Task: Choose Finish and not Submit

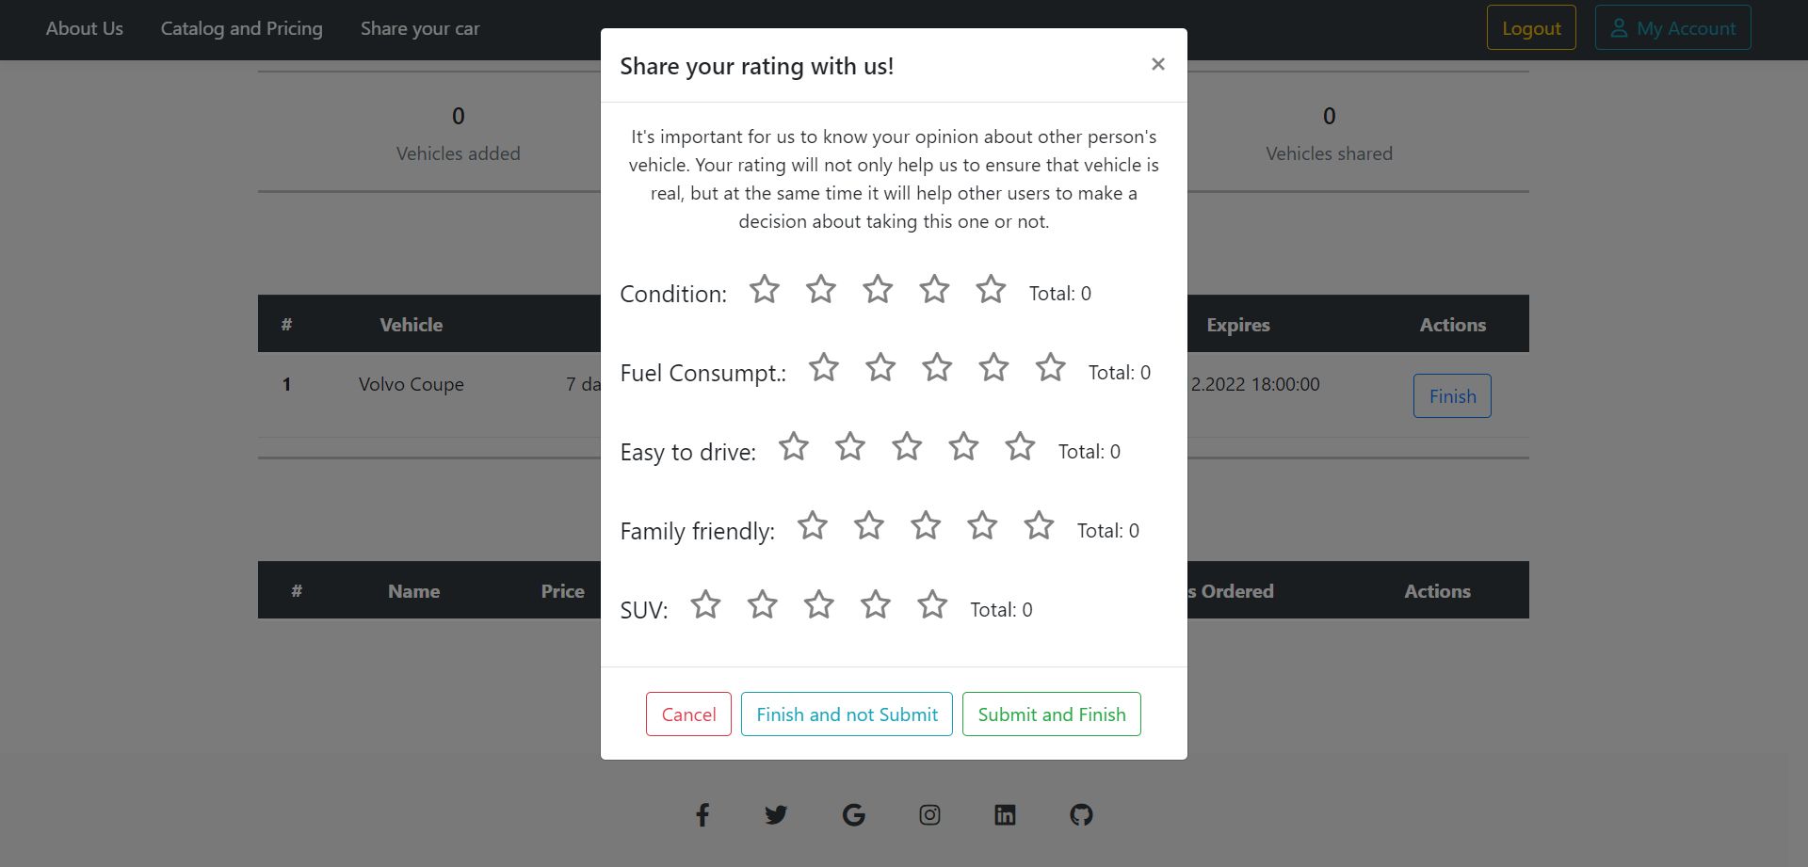Action: [x=847, y=714]
